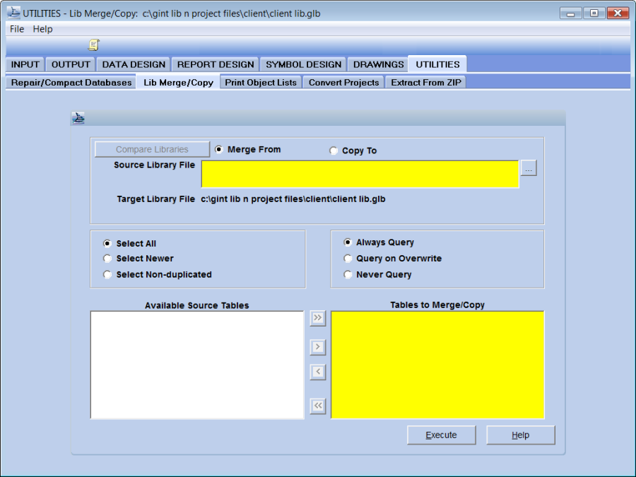Choose the Select Newer option
This screenshot has width=636, height=477.
pyautogui.click(x=108, y=259)
